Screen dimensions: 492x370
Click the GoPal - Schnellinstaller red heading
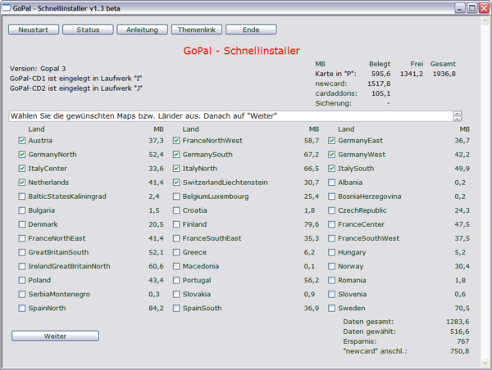tap(241, 51)
